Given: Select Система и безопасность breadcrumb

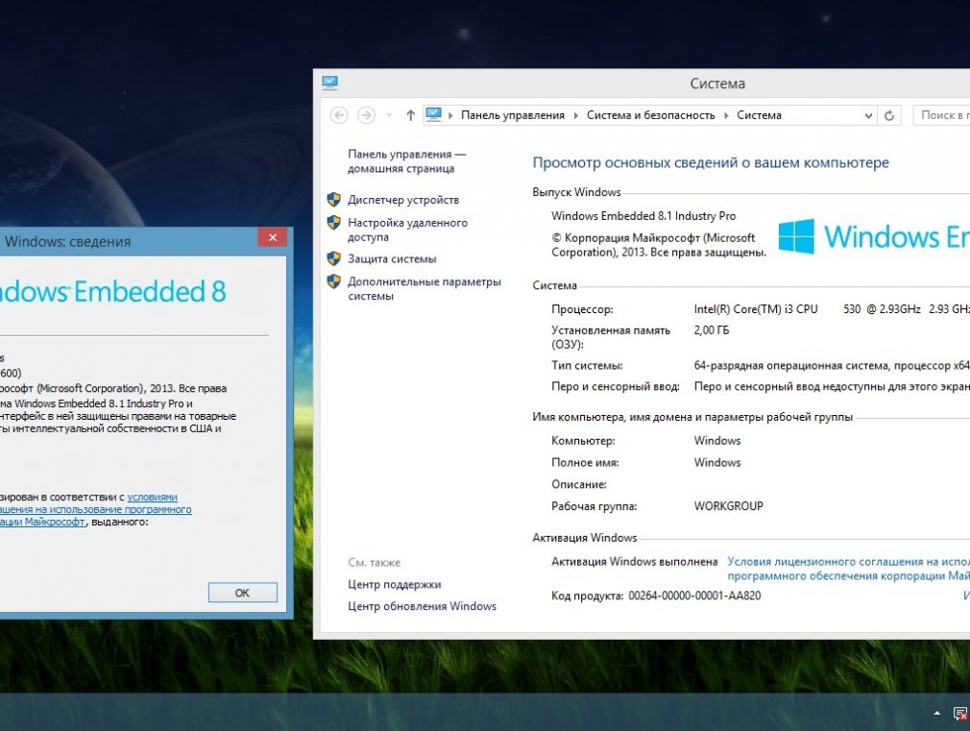Looking at the screenshot, I should [x=651, y=115].
